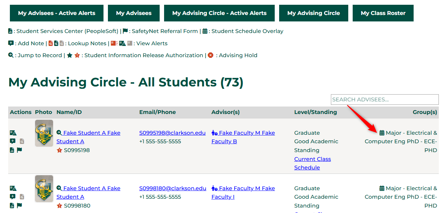Open View Alerts for student S0995198
Screen dimensions: 448x213
click(x=13, y=133)
